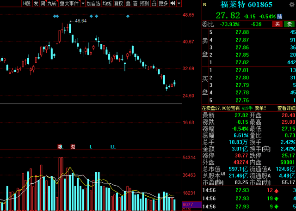This screenshot has height=211, width=296.
Task: Click the yellow R badge beside stock name
Action: pos(204,5)
